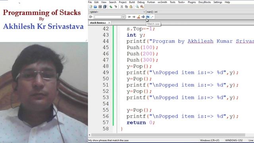Click the Push(200); statement
Screen dimensions: 254x143
142,54
